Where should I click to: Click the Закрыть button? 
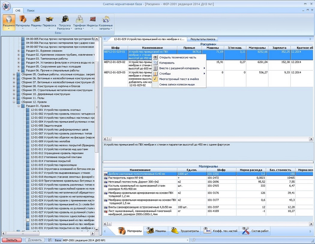pyautogui.click(x=12, y=240)
